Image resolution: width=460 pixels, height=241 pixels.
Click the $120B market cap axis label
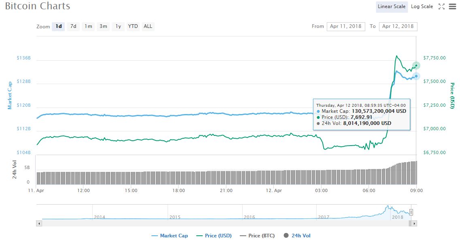point(23,105)
